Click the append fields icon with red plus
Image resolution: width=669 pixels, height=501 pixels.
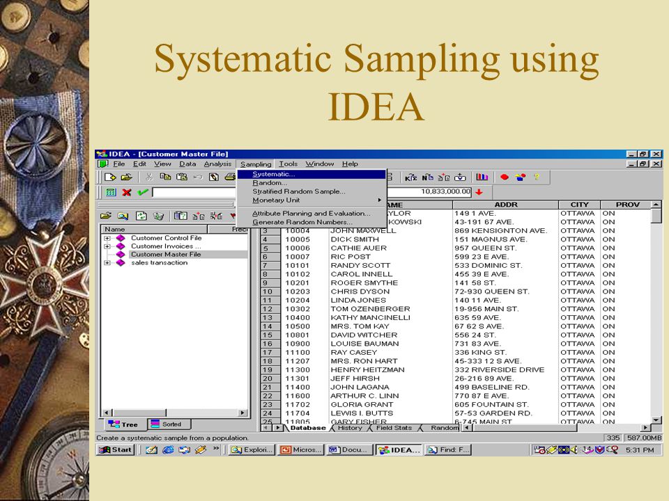pyautogui.click(x=444, y=177)
